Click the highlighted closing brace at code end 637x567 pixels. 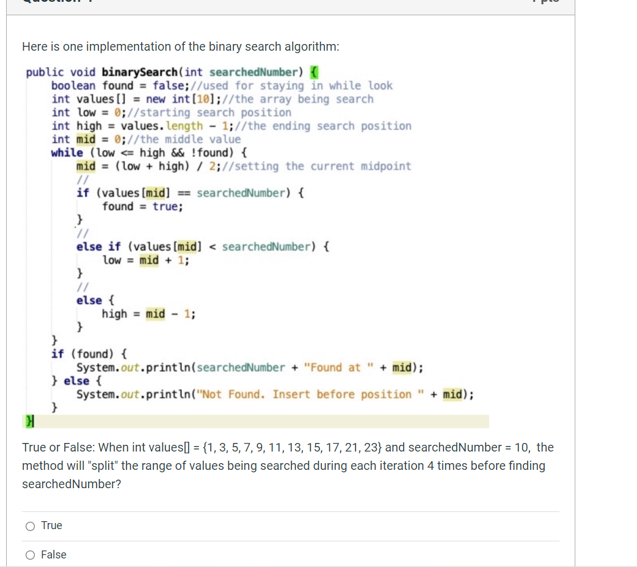[29, 421]
